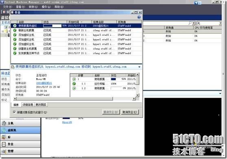Viewport: 227px width, 159px height.
Task: Click the running icon for step 1
Action: pyautogui.click(x=74, y=79)
